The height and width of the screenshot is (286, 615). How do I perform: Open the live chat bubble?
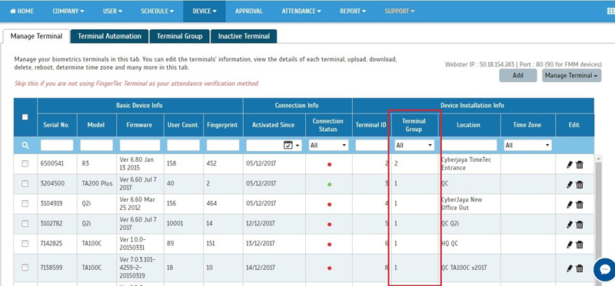tap(604, 270)
